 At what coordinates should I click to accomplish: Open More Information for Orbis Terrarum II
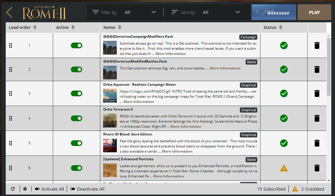pos(186,127)
